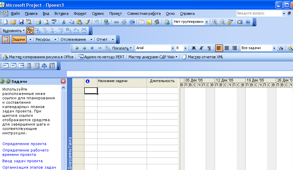Open the Assign Resources icon
Image resolution: width=293 pixels, height=170 pixels.
[x=157, y=22]
